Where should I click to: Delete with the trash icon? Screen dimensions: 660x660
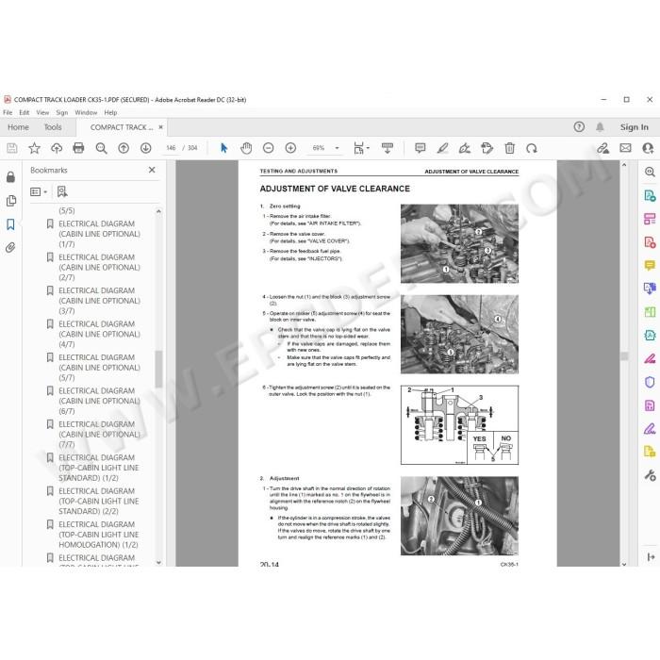click(510, 148)
